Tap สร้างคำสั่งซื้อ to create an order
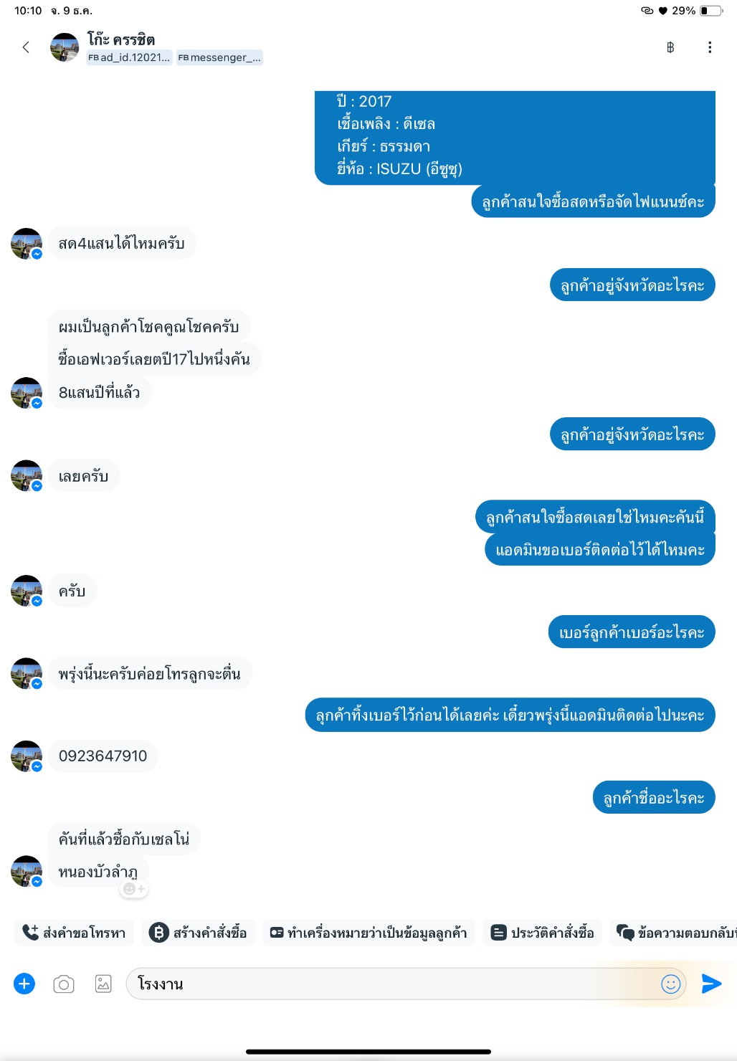 pyautogui.click(x=198, y=933)
